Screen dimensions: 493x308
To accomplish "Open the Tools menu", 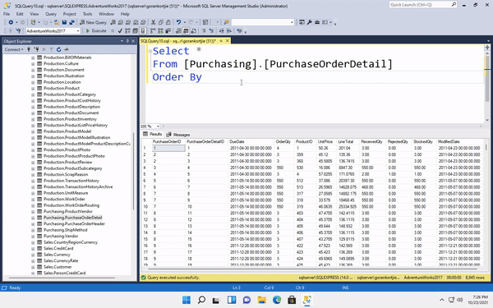I will point(87,14).
